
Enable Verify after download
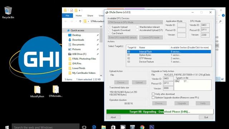point(153,94)
